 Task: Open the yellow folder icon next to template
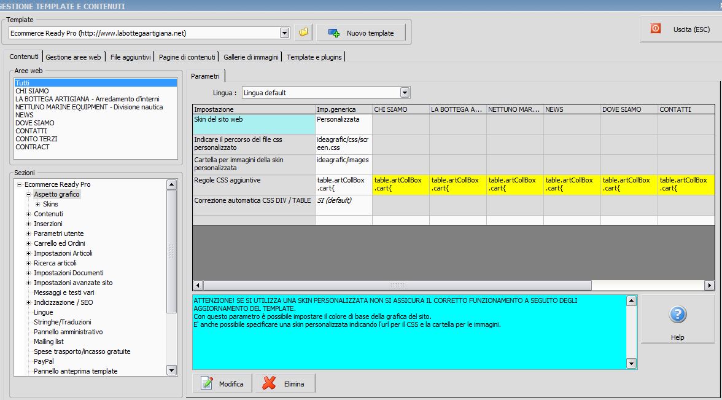[303, 33]
